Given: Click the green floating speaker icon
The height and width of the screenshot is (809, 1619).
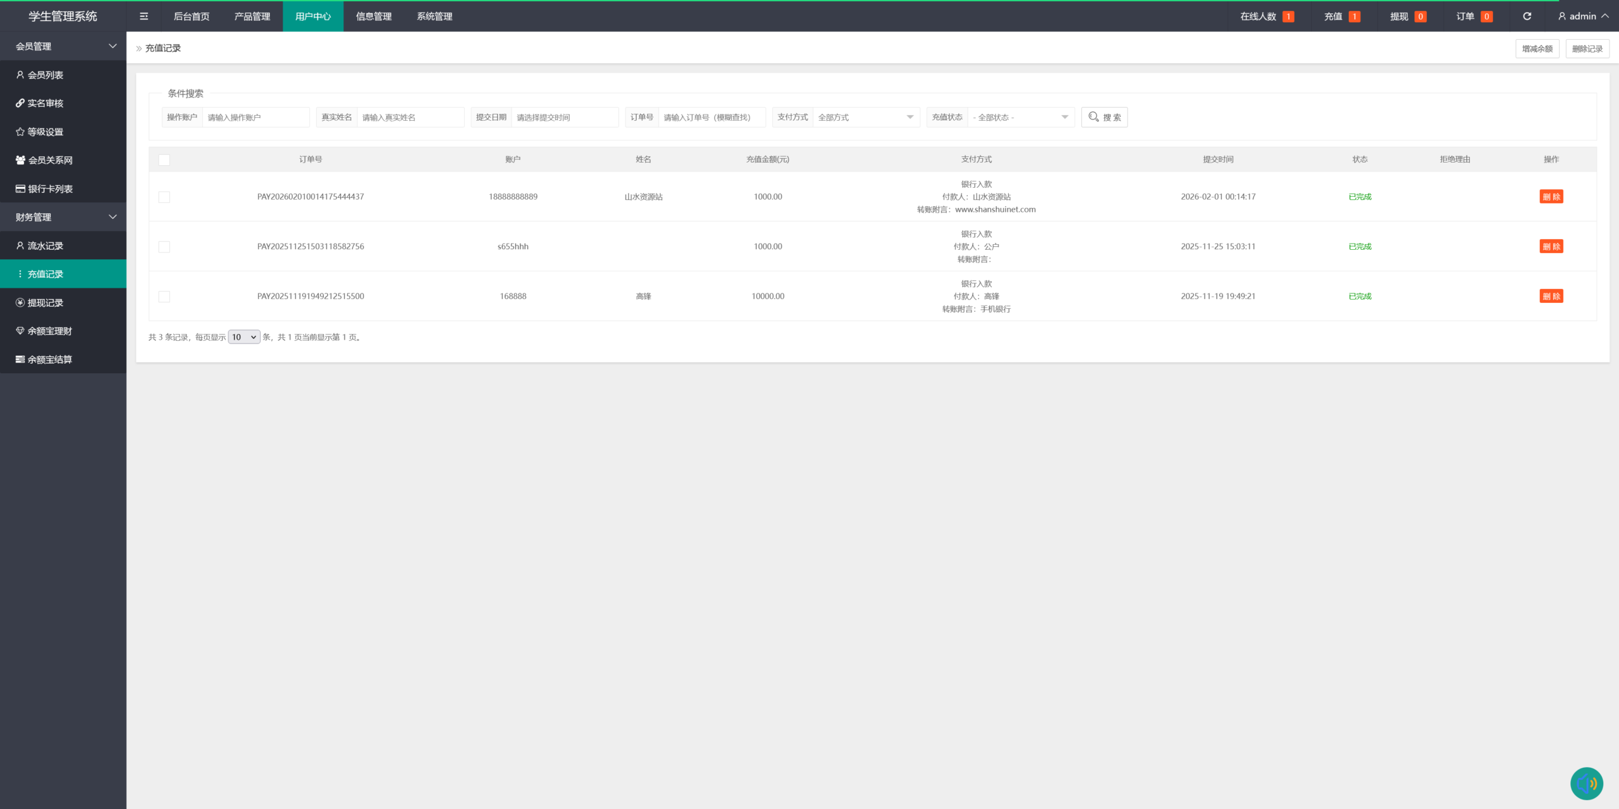Looking at the screenshot, I should pyautogui.click(x=1586, y=784).
